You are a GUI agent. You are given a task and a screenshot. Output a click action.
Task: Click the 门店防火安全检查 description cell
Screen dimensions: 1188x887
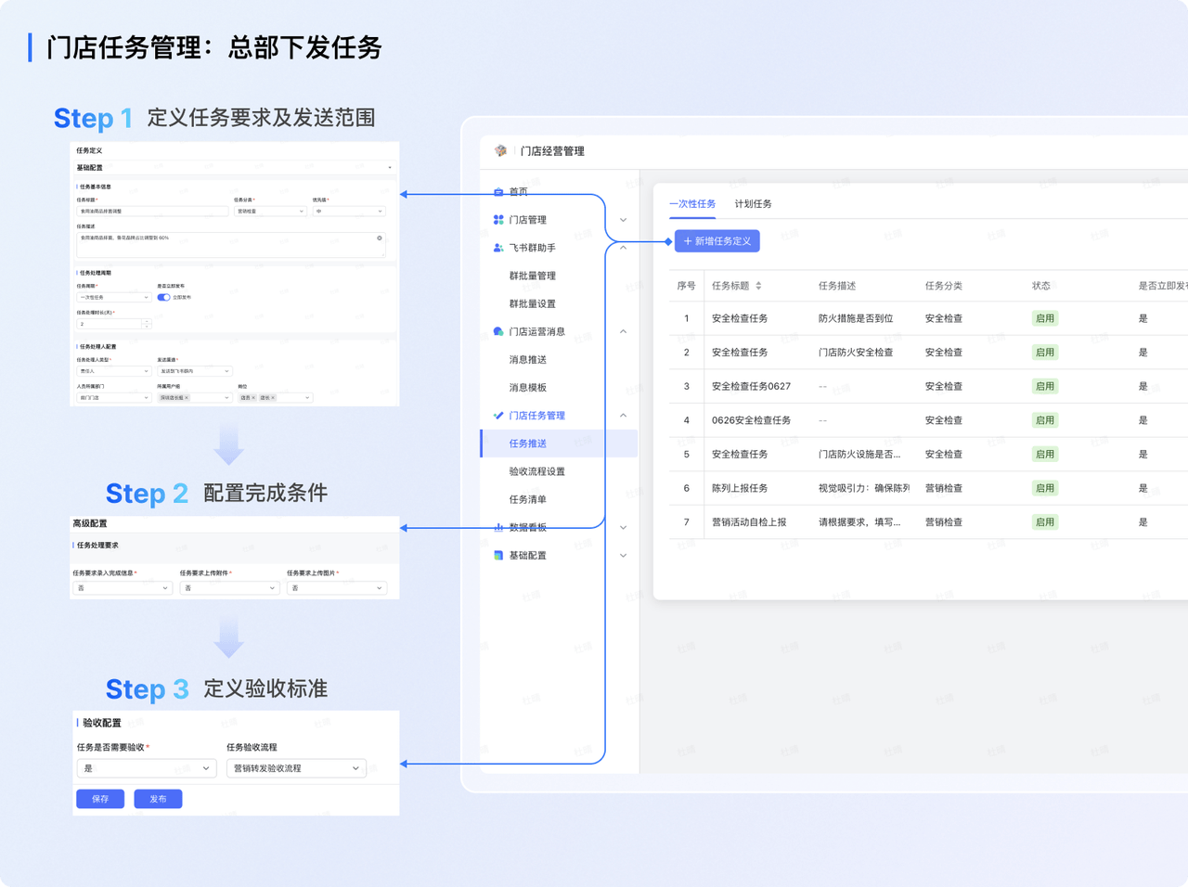(x=856, y=353)
